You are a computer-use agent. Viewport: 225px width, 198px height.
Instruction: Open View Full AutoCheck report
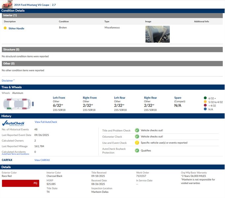click(46, 122)
